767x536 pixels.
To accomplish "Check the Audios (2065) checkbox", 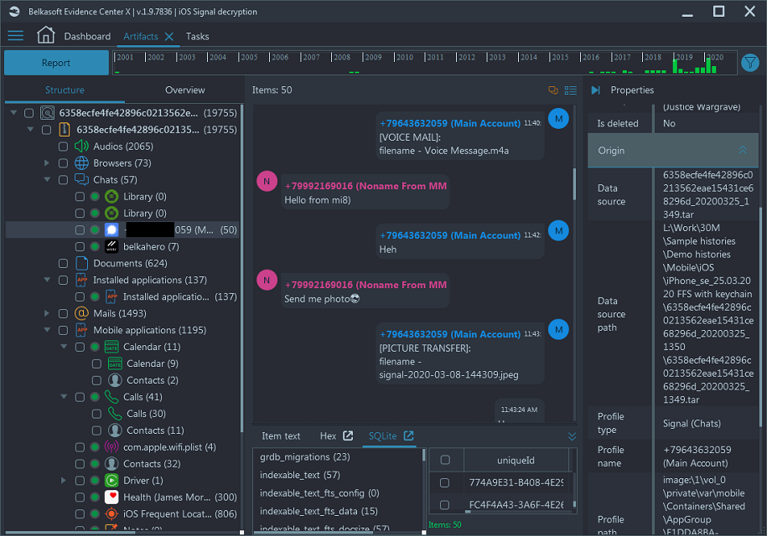I will pos(63,146).
